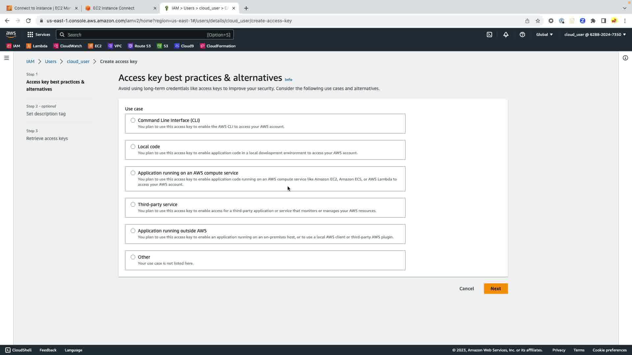This screenshot has height=355, width=632.
Task: Choose the Third-party service use case
Action: pyautogui.click(x=133, y=204)
